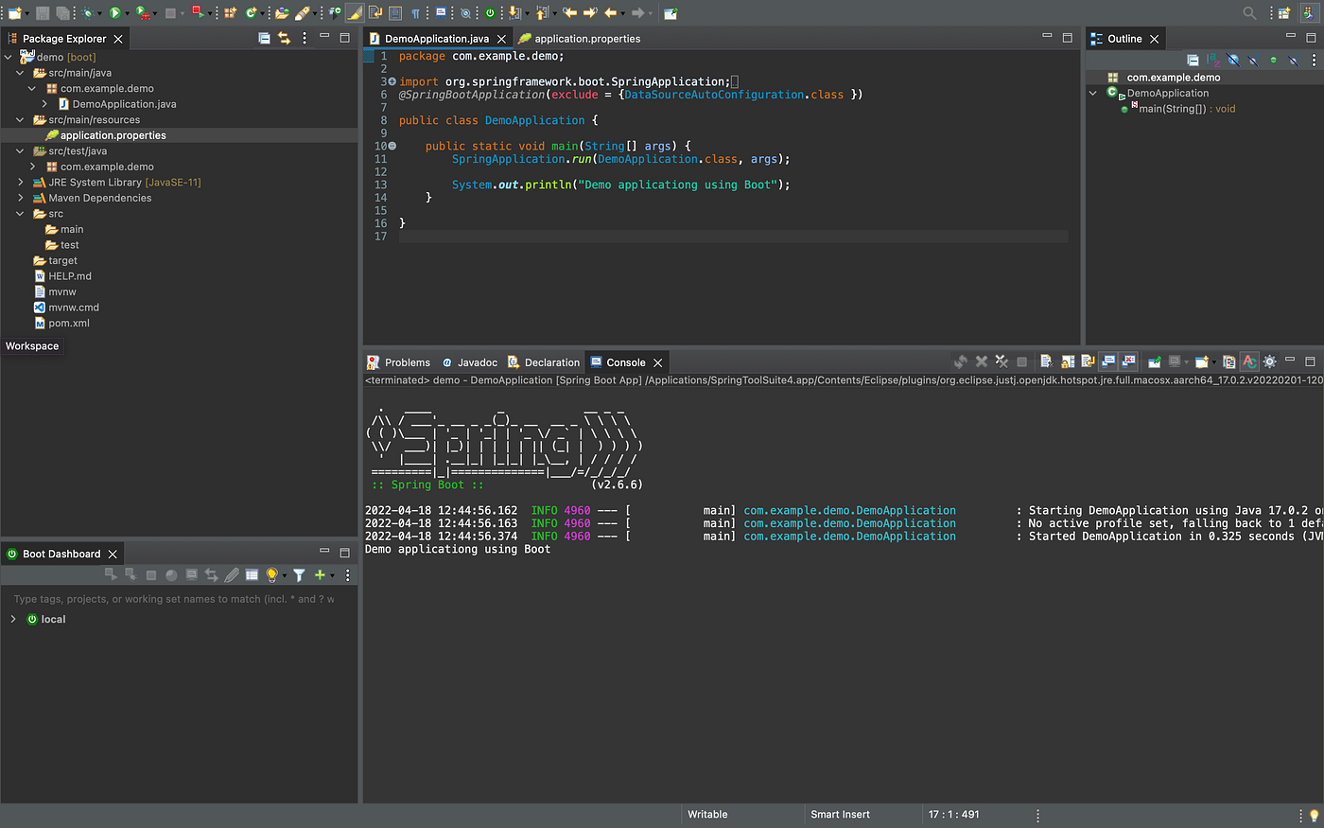1324x828 pixels.
Task: Expand the local node in Boot Dashboard
Action: pos(13,619)
